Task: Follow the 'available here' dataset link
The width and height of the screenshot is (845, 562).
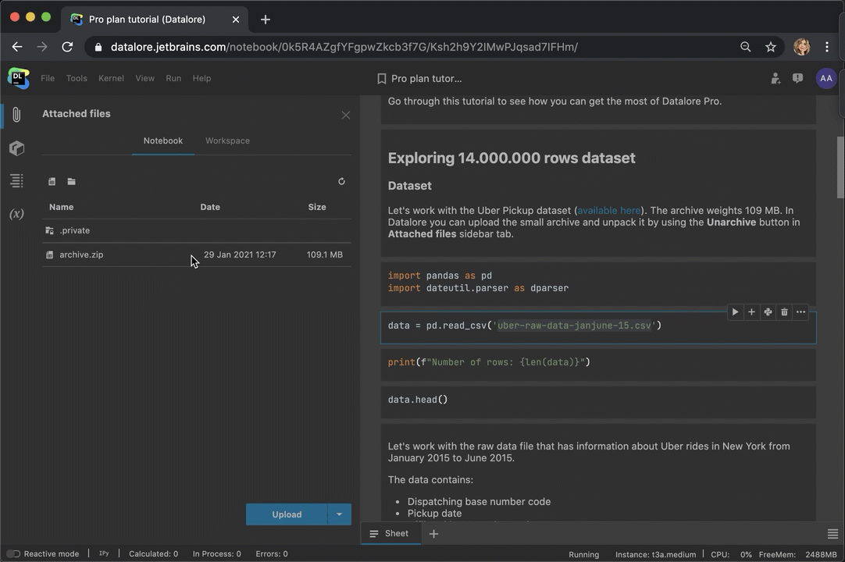Action: (609, 211)
